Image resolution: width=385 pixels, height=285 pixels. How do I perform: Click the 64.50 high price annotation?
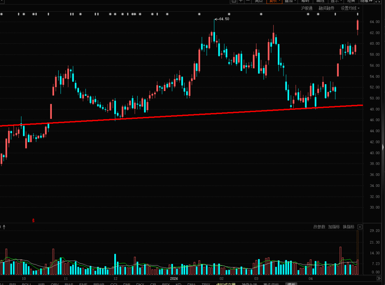point(224,19)
